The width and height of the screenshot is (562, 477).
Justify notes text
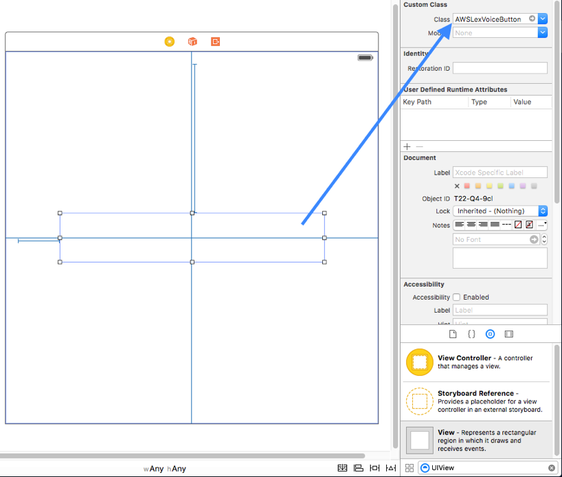pyautogui.click(x=495, y=225)
